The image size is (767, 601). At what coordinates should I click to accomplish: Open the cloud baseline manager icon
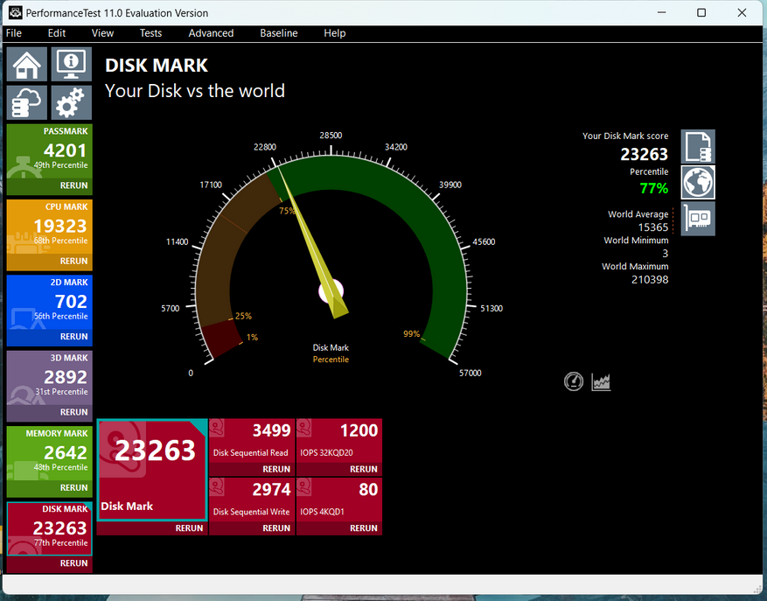coord(27,102)
